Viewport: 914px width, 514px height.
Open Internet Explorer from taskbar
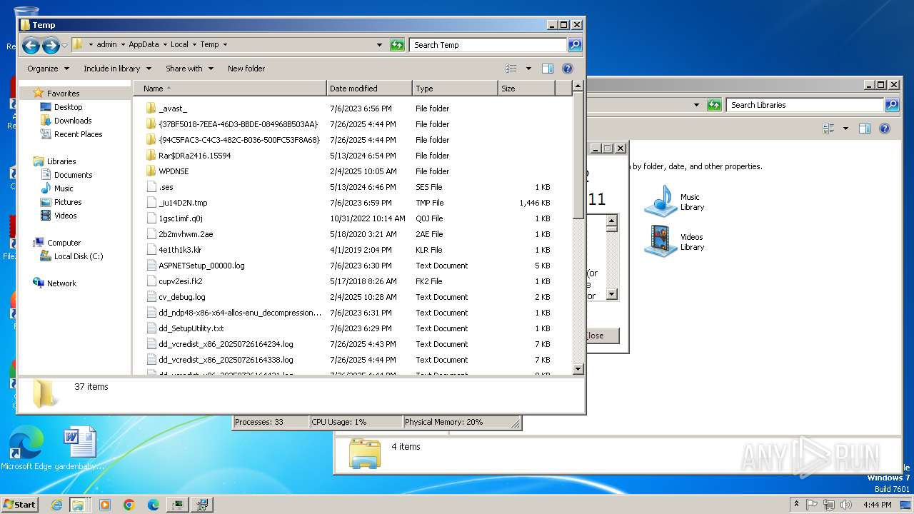coord(56,505)
